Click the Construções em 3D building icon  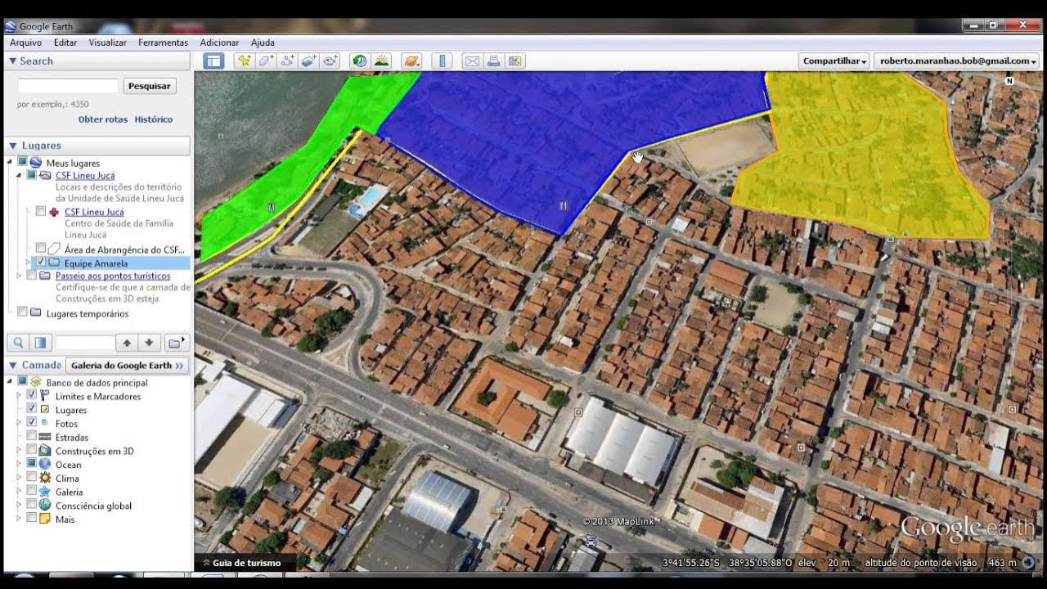[45, 451]
